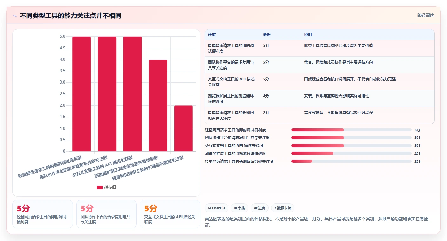The width and height of the screenshot is (447, 241).
Task: Open the orange 5分 card for API 描述关联度
Action: pos(170,214)
